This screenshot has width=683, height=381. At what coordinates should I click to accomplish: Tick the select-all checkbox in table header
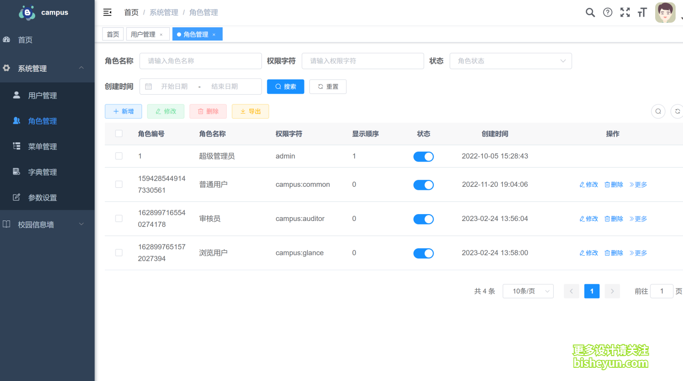tap(119, 134)
